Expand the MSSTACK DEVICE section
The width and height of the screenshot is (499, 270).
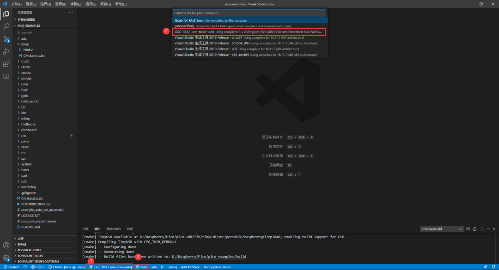tap(30, 250)
